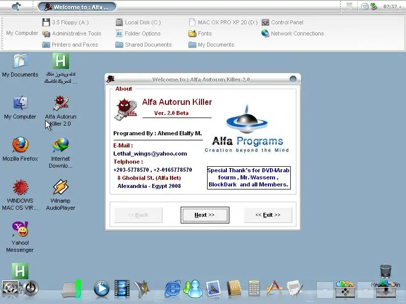
Task: Click the email text Lethal_wings@yahoo.com
Action: [150, 154]
